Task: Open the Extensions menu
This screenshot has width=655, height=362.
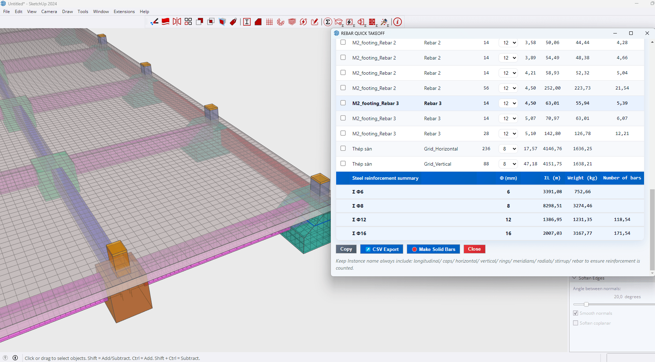Action: tap(124, 12)
